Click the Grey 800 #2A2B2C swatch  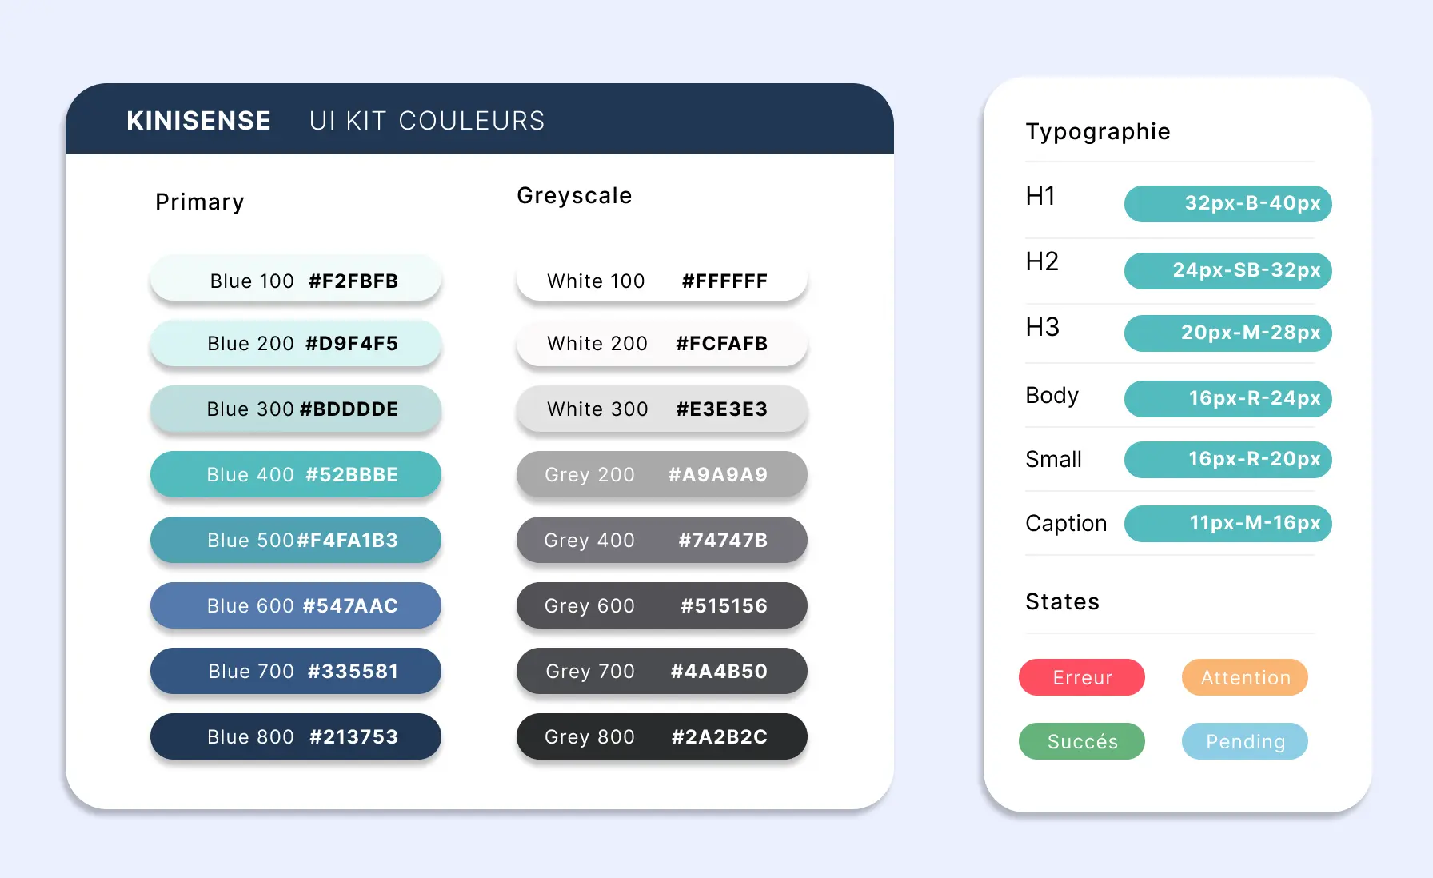tap(661, 737)
